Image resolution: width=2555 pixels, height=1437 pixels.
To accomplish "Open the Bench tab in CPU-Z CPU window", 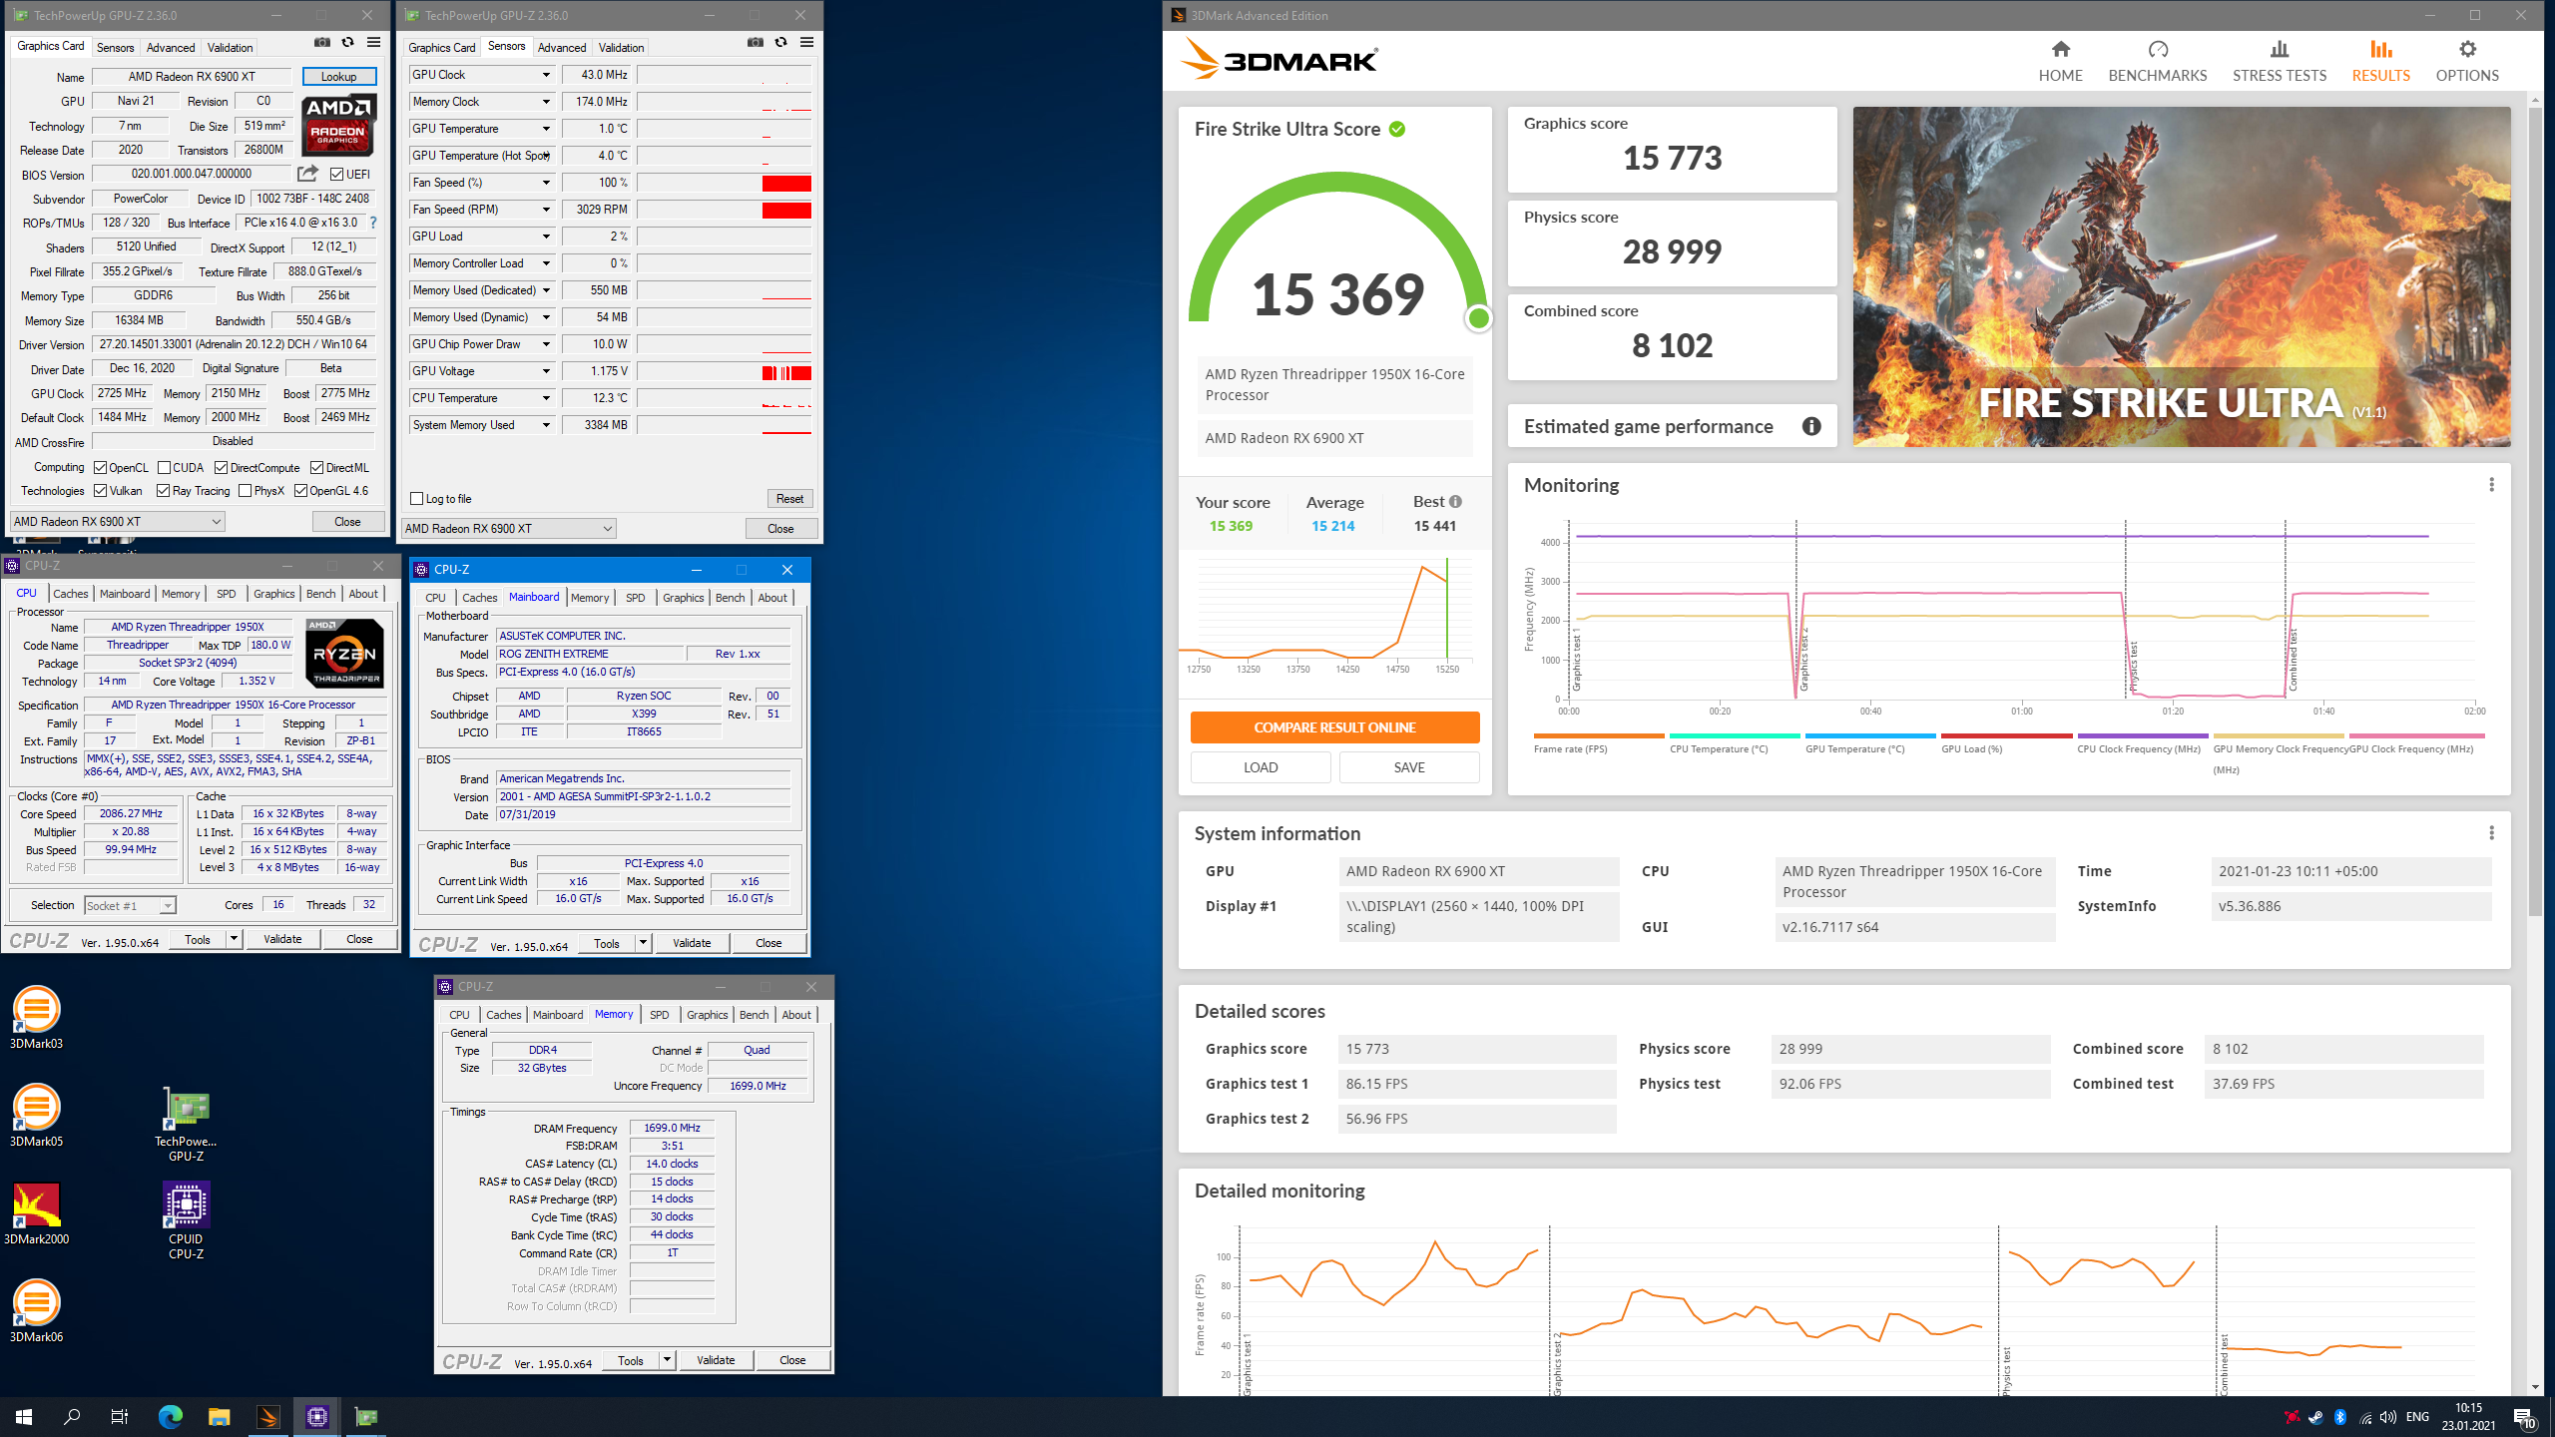I will click(x=321, y=594).
